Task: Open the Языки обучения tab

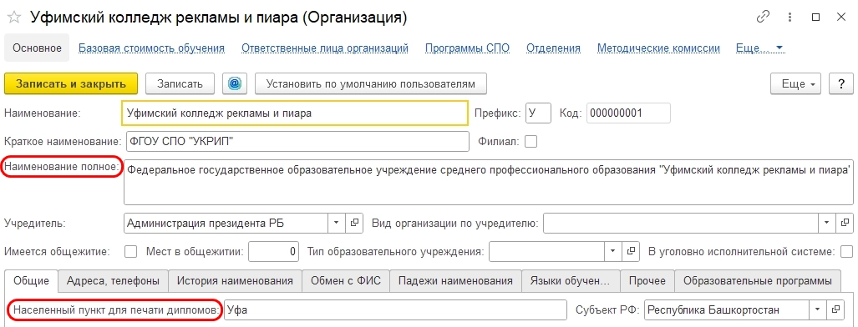Action: (571, 281)
